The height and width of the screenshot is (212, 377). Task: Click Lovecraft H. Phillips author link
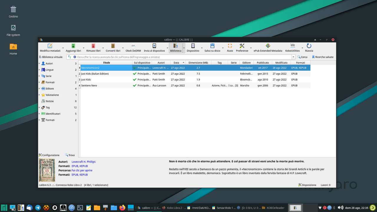click(x=84, y=162)
